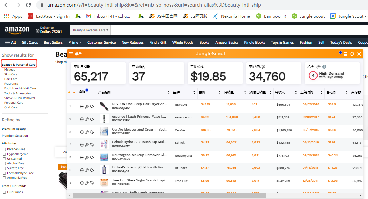Go to Today's Deals nav item
This screenshot has width=368, height=199.
coord(341,42)
